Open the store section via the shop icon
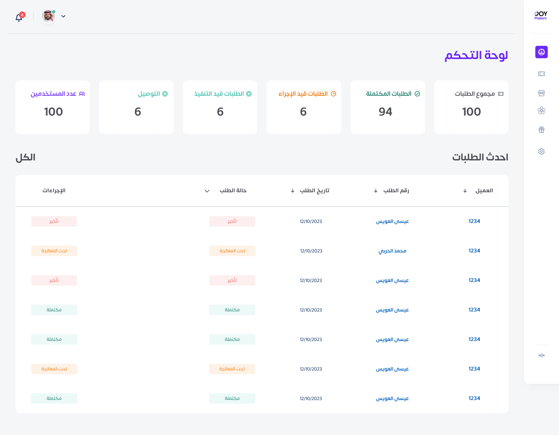Screen dimensions: 559x435 click(541, 93)
